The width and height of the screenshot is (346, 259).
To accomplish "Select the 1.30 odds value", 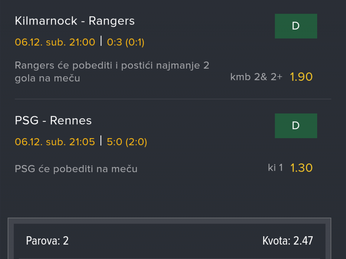I will point(301,168).
